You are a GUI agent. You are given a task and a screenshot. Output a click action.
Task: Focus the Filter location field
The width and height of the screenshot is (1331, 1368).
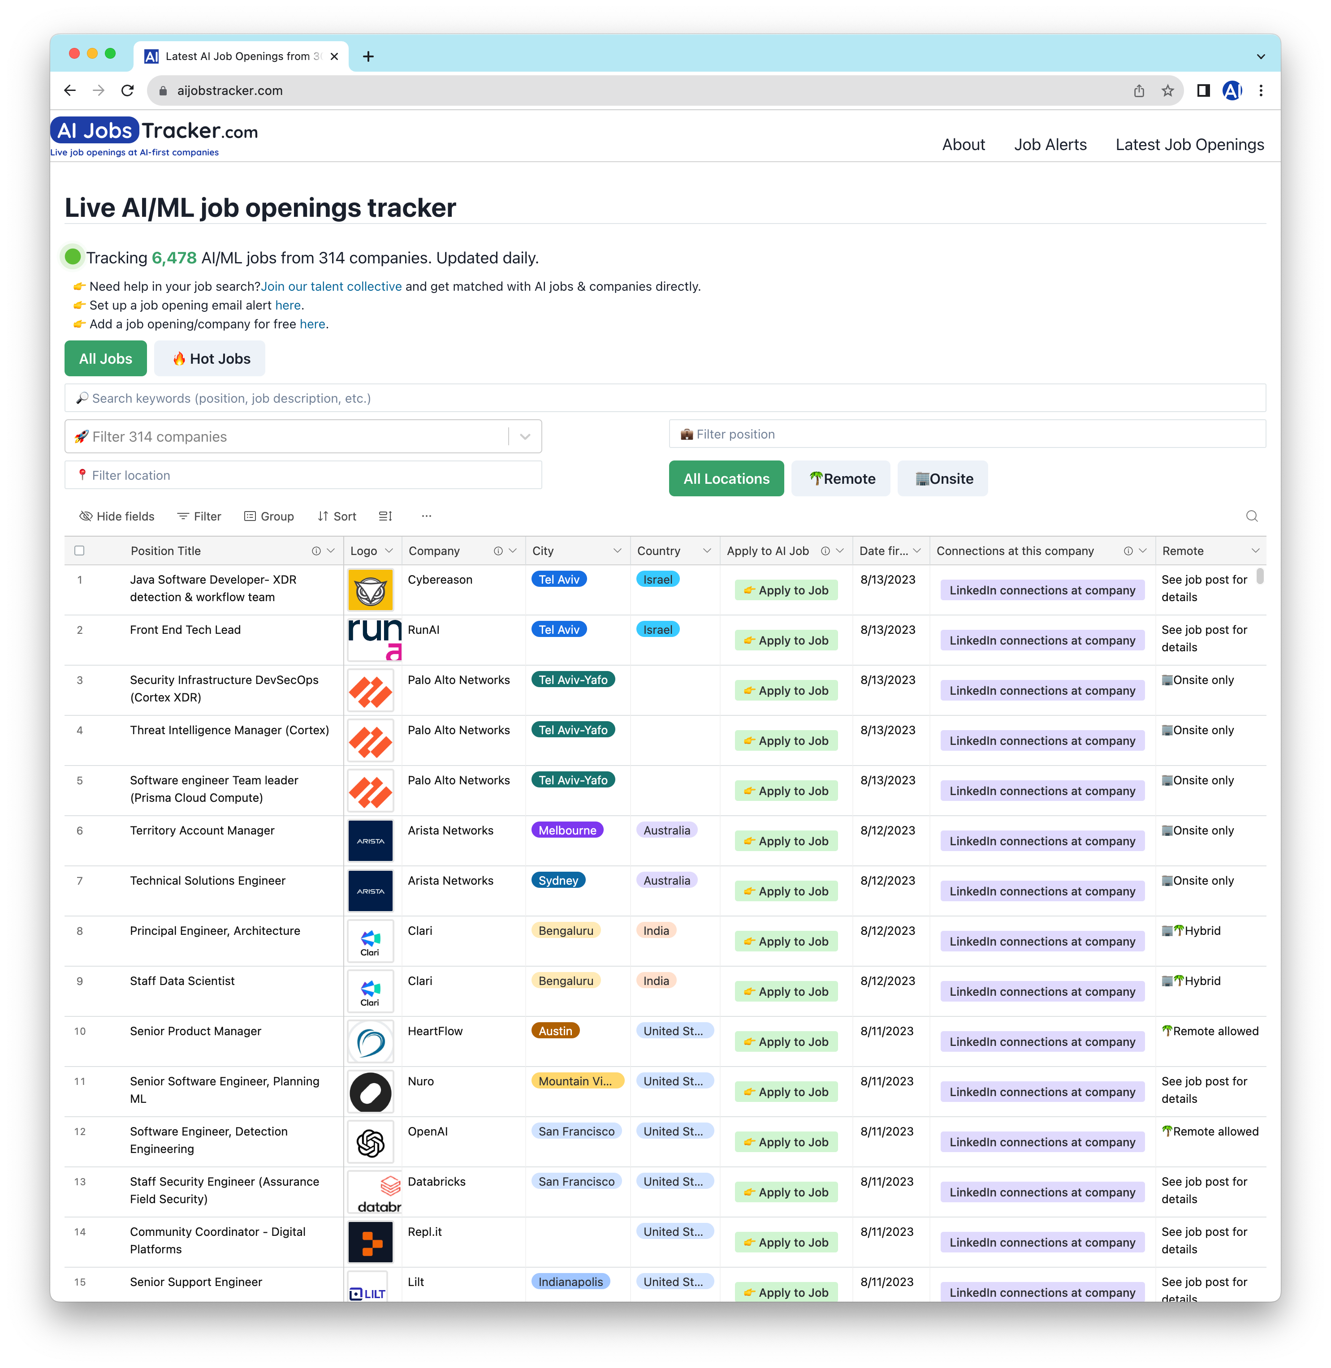[x=302, y=475]
